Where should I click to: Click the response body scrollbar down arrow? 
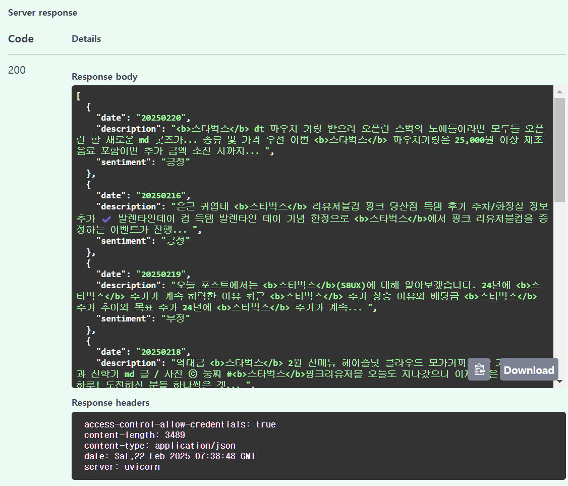click(559, 381)
